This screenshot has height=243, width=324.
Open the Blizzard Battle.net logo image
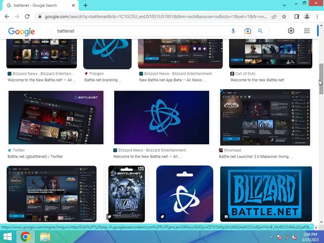click(266, 194)
